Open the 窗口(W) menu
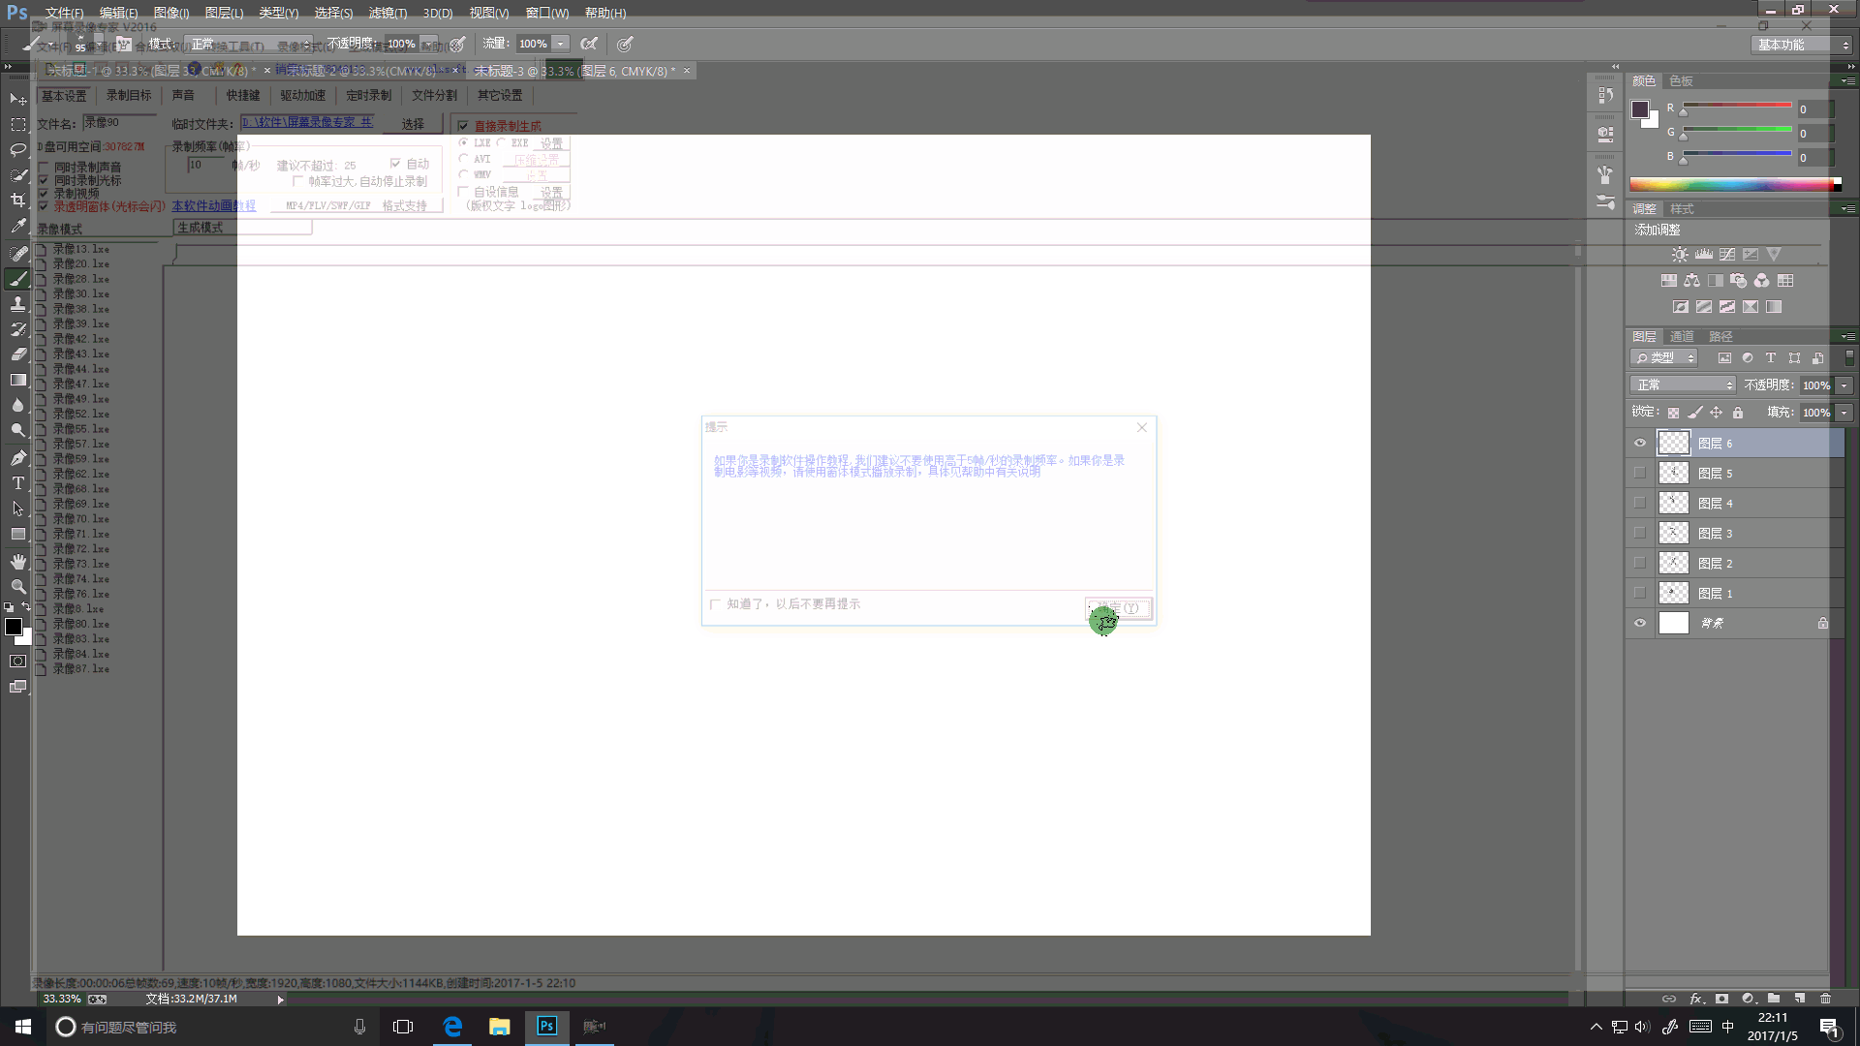The width and height of the screenshot is (1860, 1046). coord(547,13)
